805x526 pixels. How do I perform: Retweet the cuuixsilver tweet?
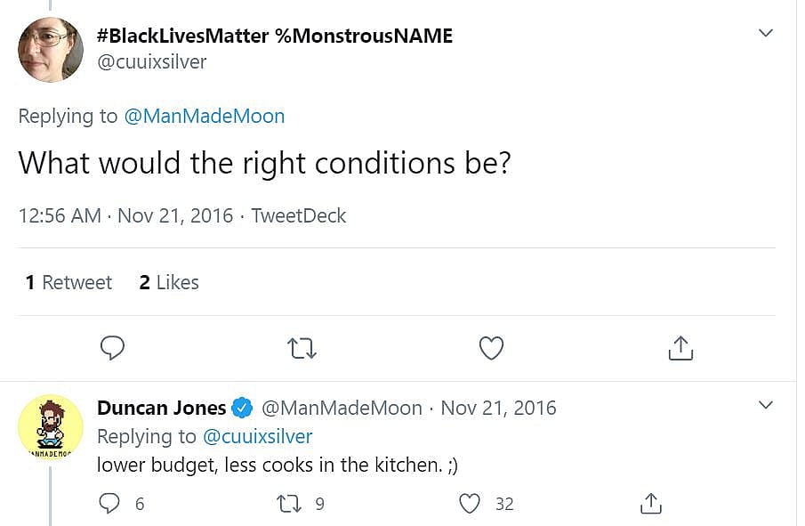pos(302,348)
